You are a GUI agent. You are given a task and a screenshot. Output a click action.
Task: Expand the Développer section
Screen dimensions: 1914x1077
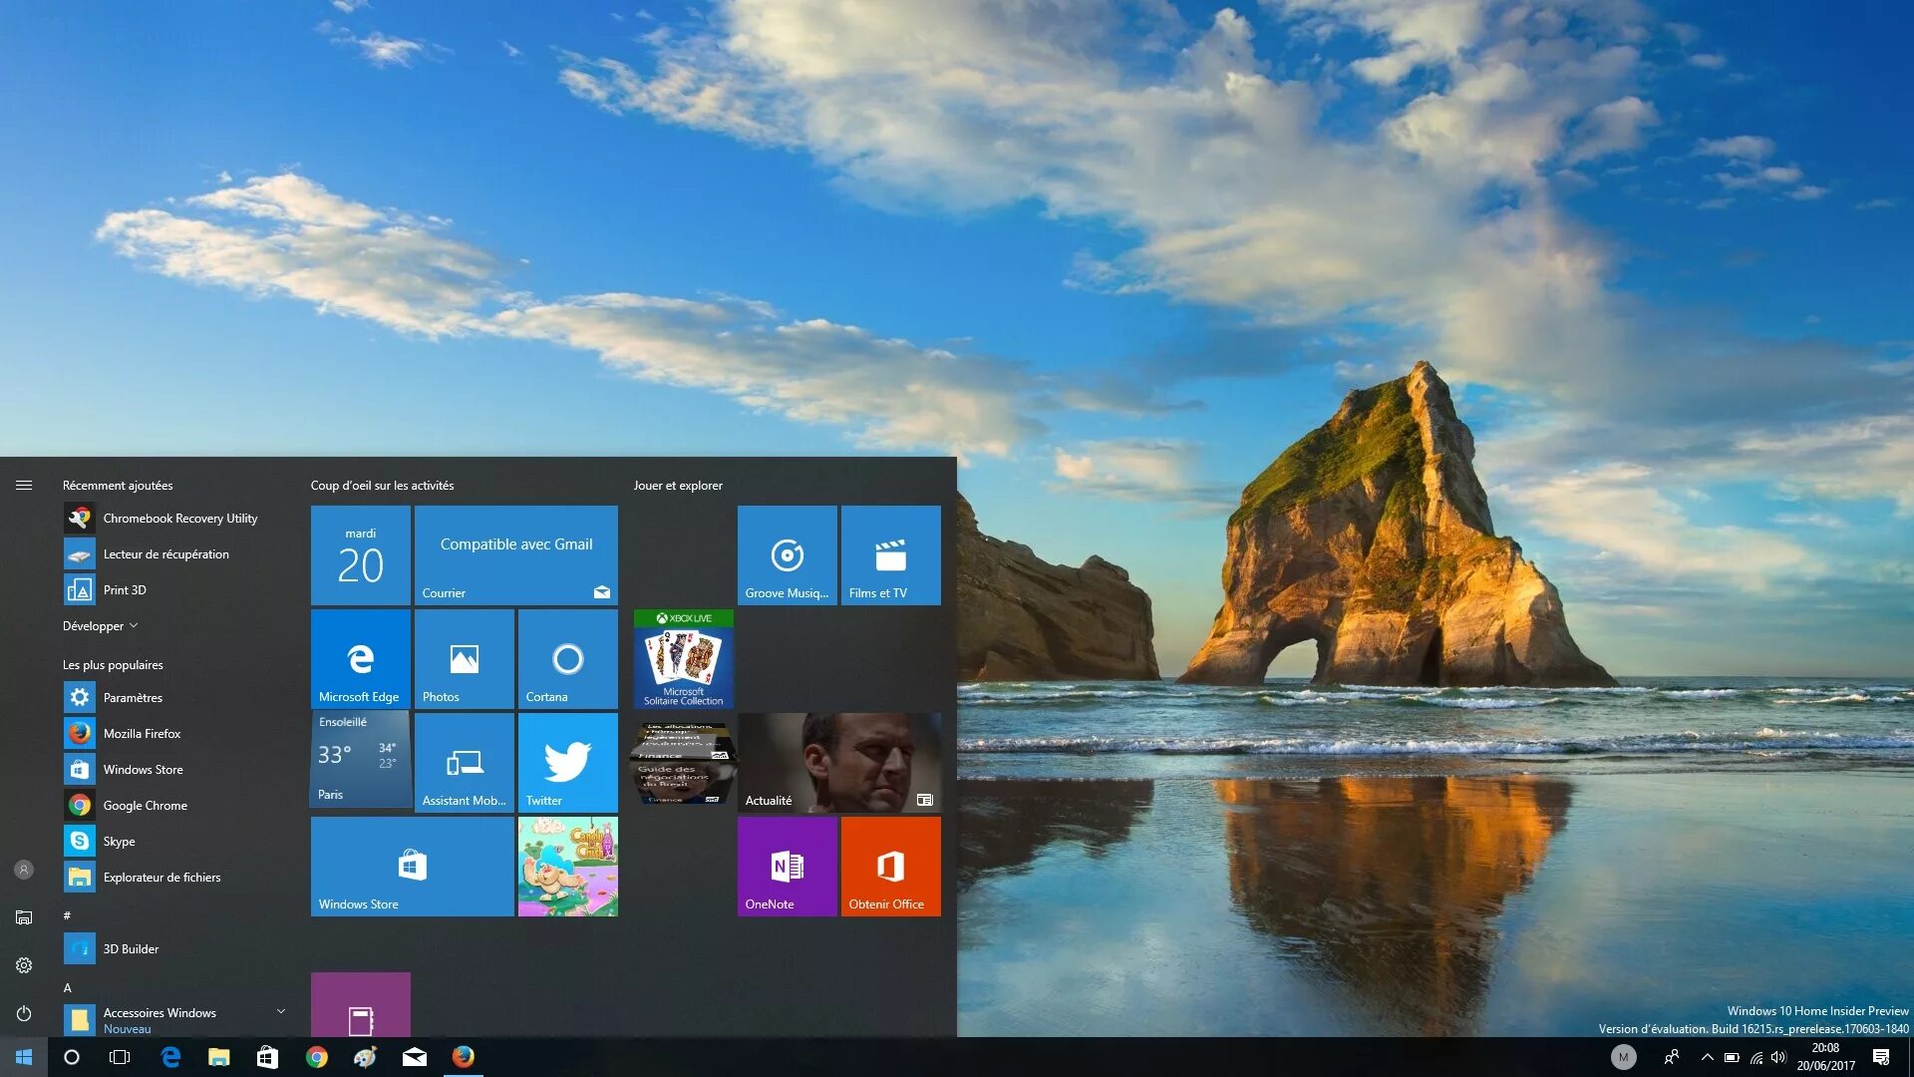pyautogui.click(x=99, y=624)
